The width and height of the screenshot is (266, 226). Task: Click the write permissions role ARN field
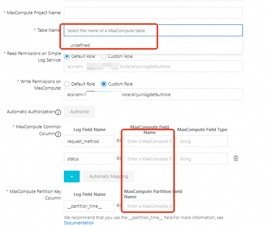pos(153,94)
